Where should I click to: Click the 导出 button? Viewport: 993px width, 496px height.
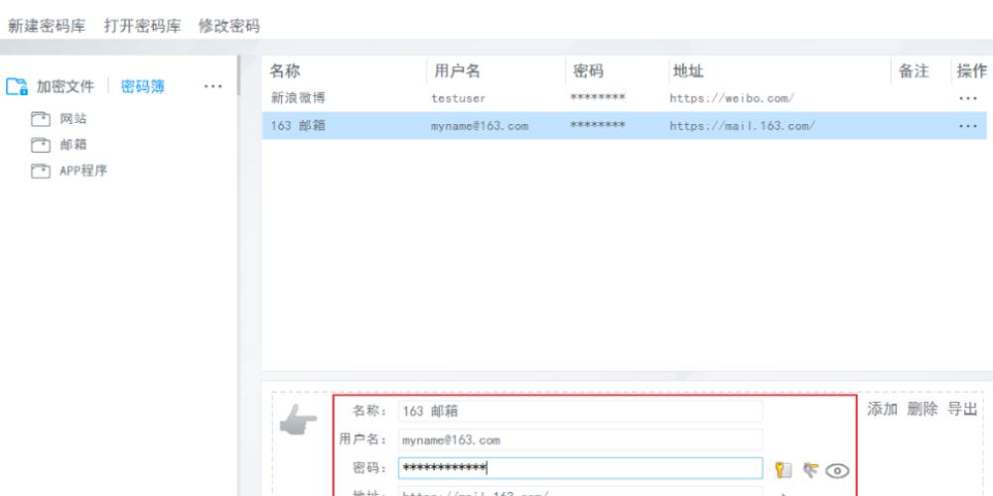click(962, 410)
